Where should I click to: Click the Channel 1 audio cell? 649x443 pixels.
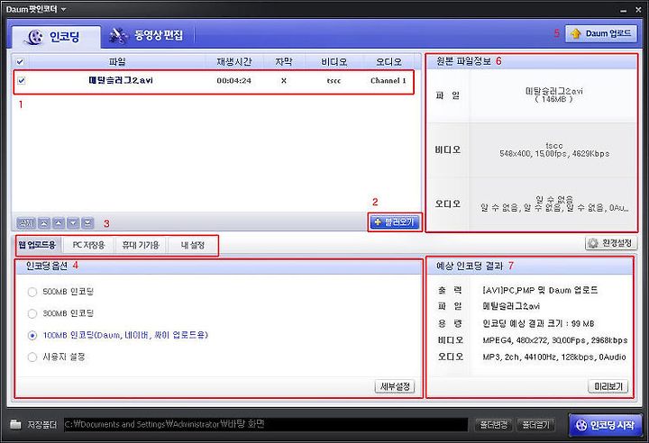[x=388, y=81]
